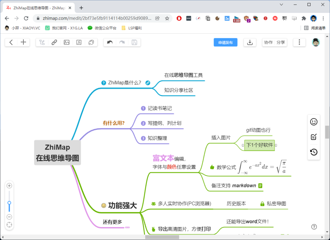
Task: Expand the collapsed 还有更多 branch dots
Action: (127, 227)
